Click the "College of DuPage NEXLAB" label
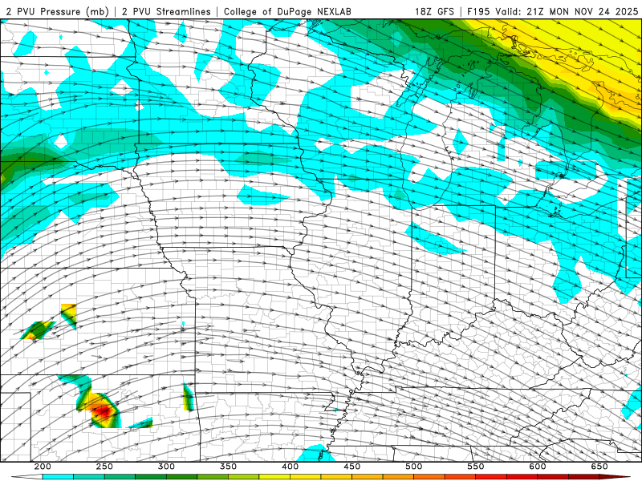The height and width of the screenshot is (481, 642). pyautogui.click(x=287, y=11)
